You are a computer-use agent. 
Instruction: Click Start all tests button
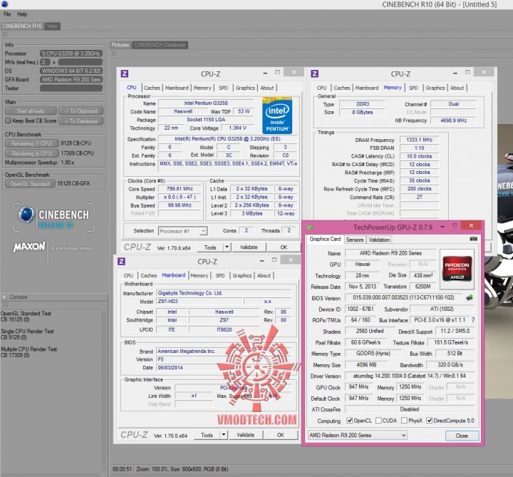click(x=31, y=111)
